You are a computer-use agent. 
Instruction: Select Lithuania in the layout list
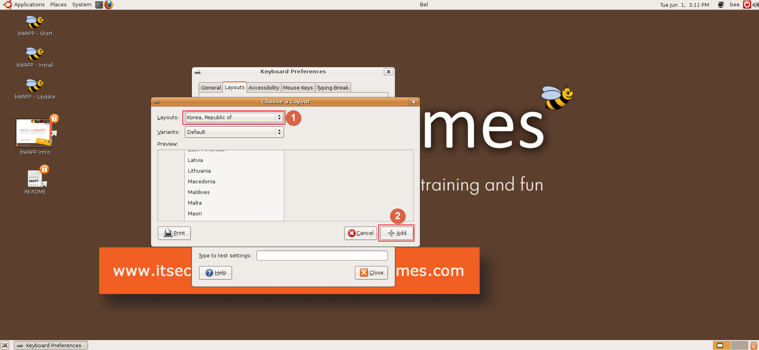point(235,171)
